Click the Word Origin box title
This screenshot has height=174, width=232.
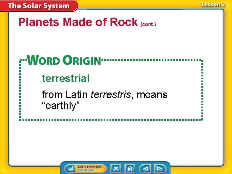pos(64,60)
